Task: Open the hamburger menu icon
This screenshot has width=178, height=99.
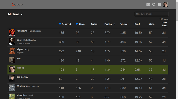Action: [x=160, y=5]
